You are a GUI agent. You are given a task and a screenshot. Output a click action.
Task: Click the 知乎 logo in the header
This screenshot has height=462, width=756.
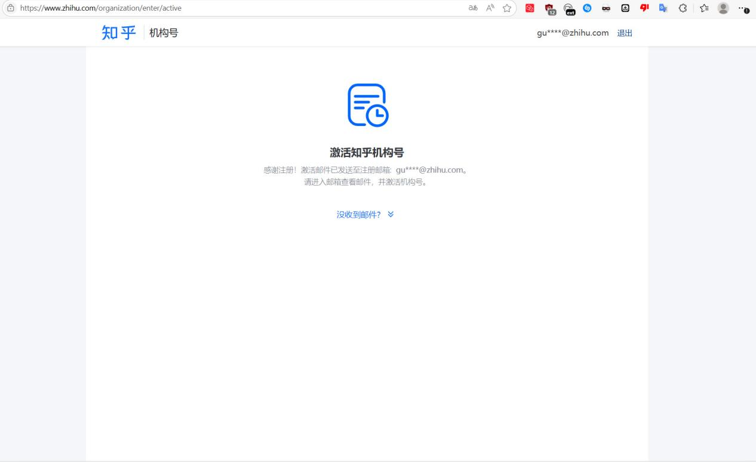119,33
